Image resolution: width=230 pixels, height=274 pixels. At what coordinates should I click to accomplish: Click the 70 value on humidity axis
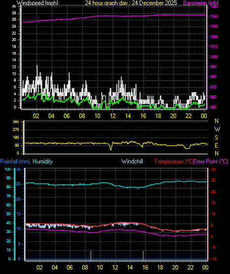(8, 196)
